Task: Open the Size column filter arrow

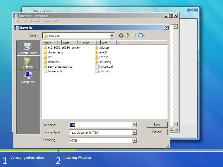Action: click(118, 43)
